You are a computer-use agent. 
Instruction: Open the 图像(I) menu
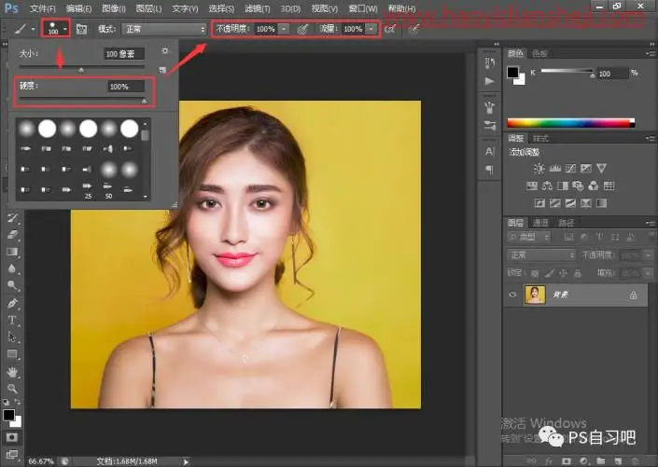pyautogui.click(x=113, y=8)
